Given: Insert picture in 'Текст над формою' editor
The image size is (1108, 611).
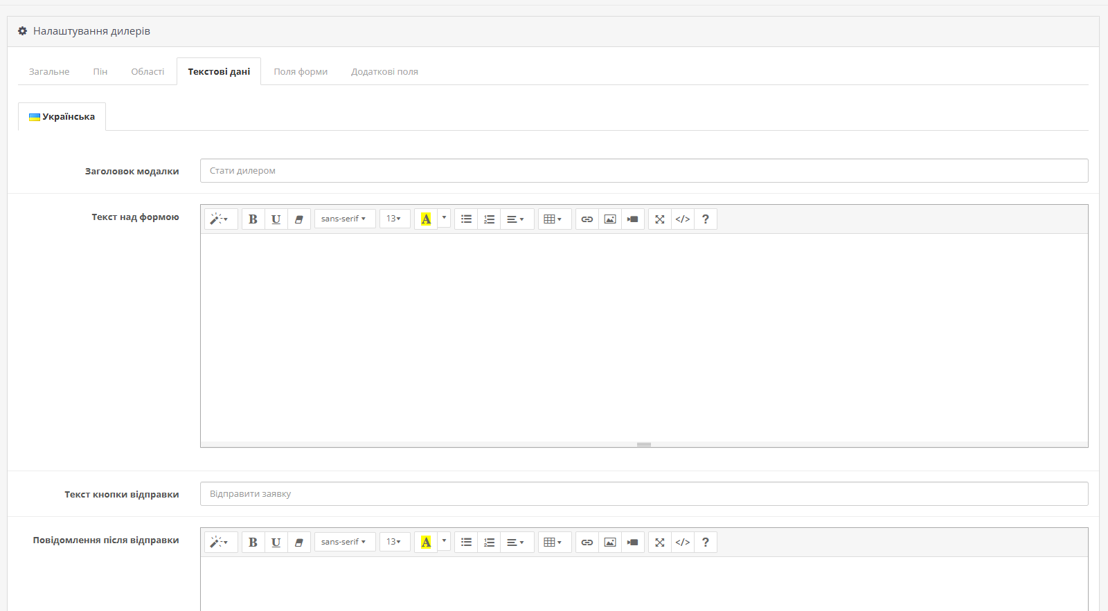Looking at the screenshot, I should pos(610,219).
